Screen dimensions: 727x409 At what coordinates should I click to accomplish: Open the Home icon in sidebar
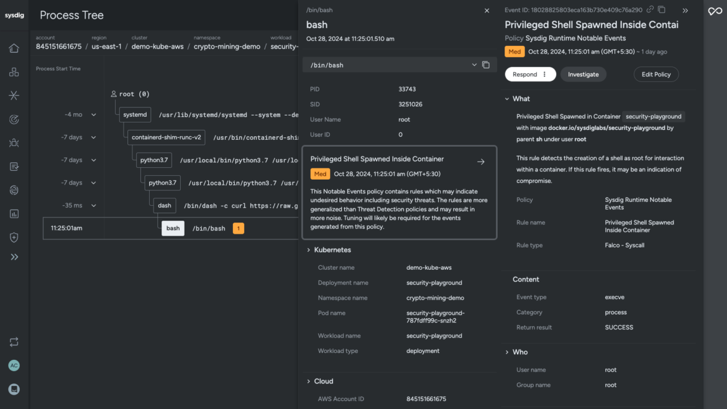(x=14, y=48)
